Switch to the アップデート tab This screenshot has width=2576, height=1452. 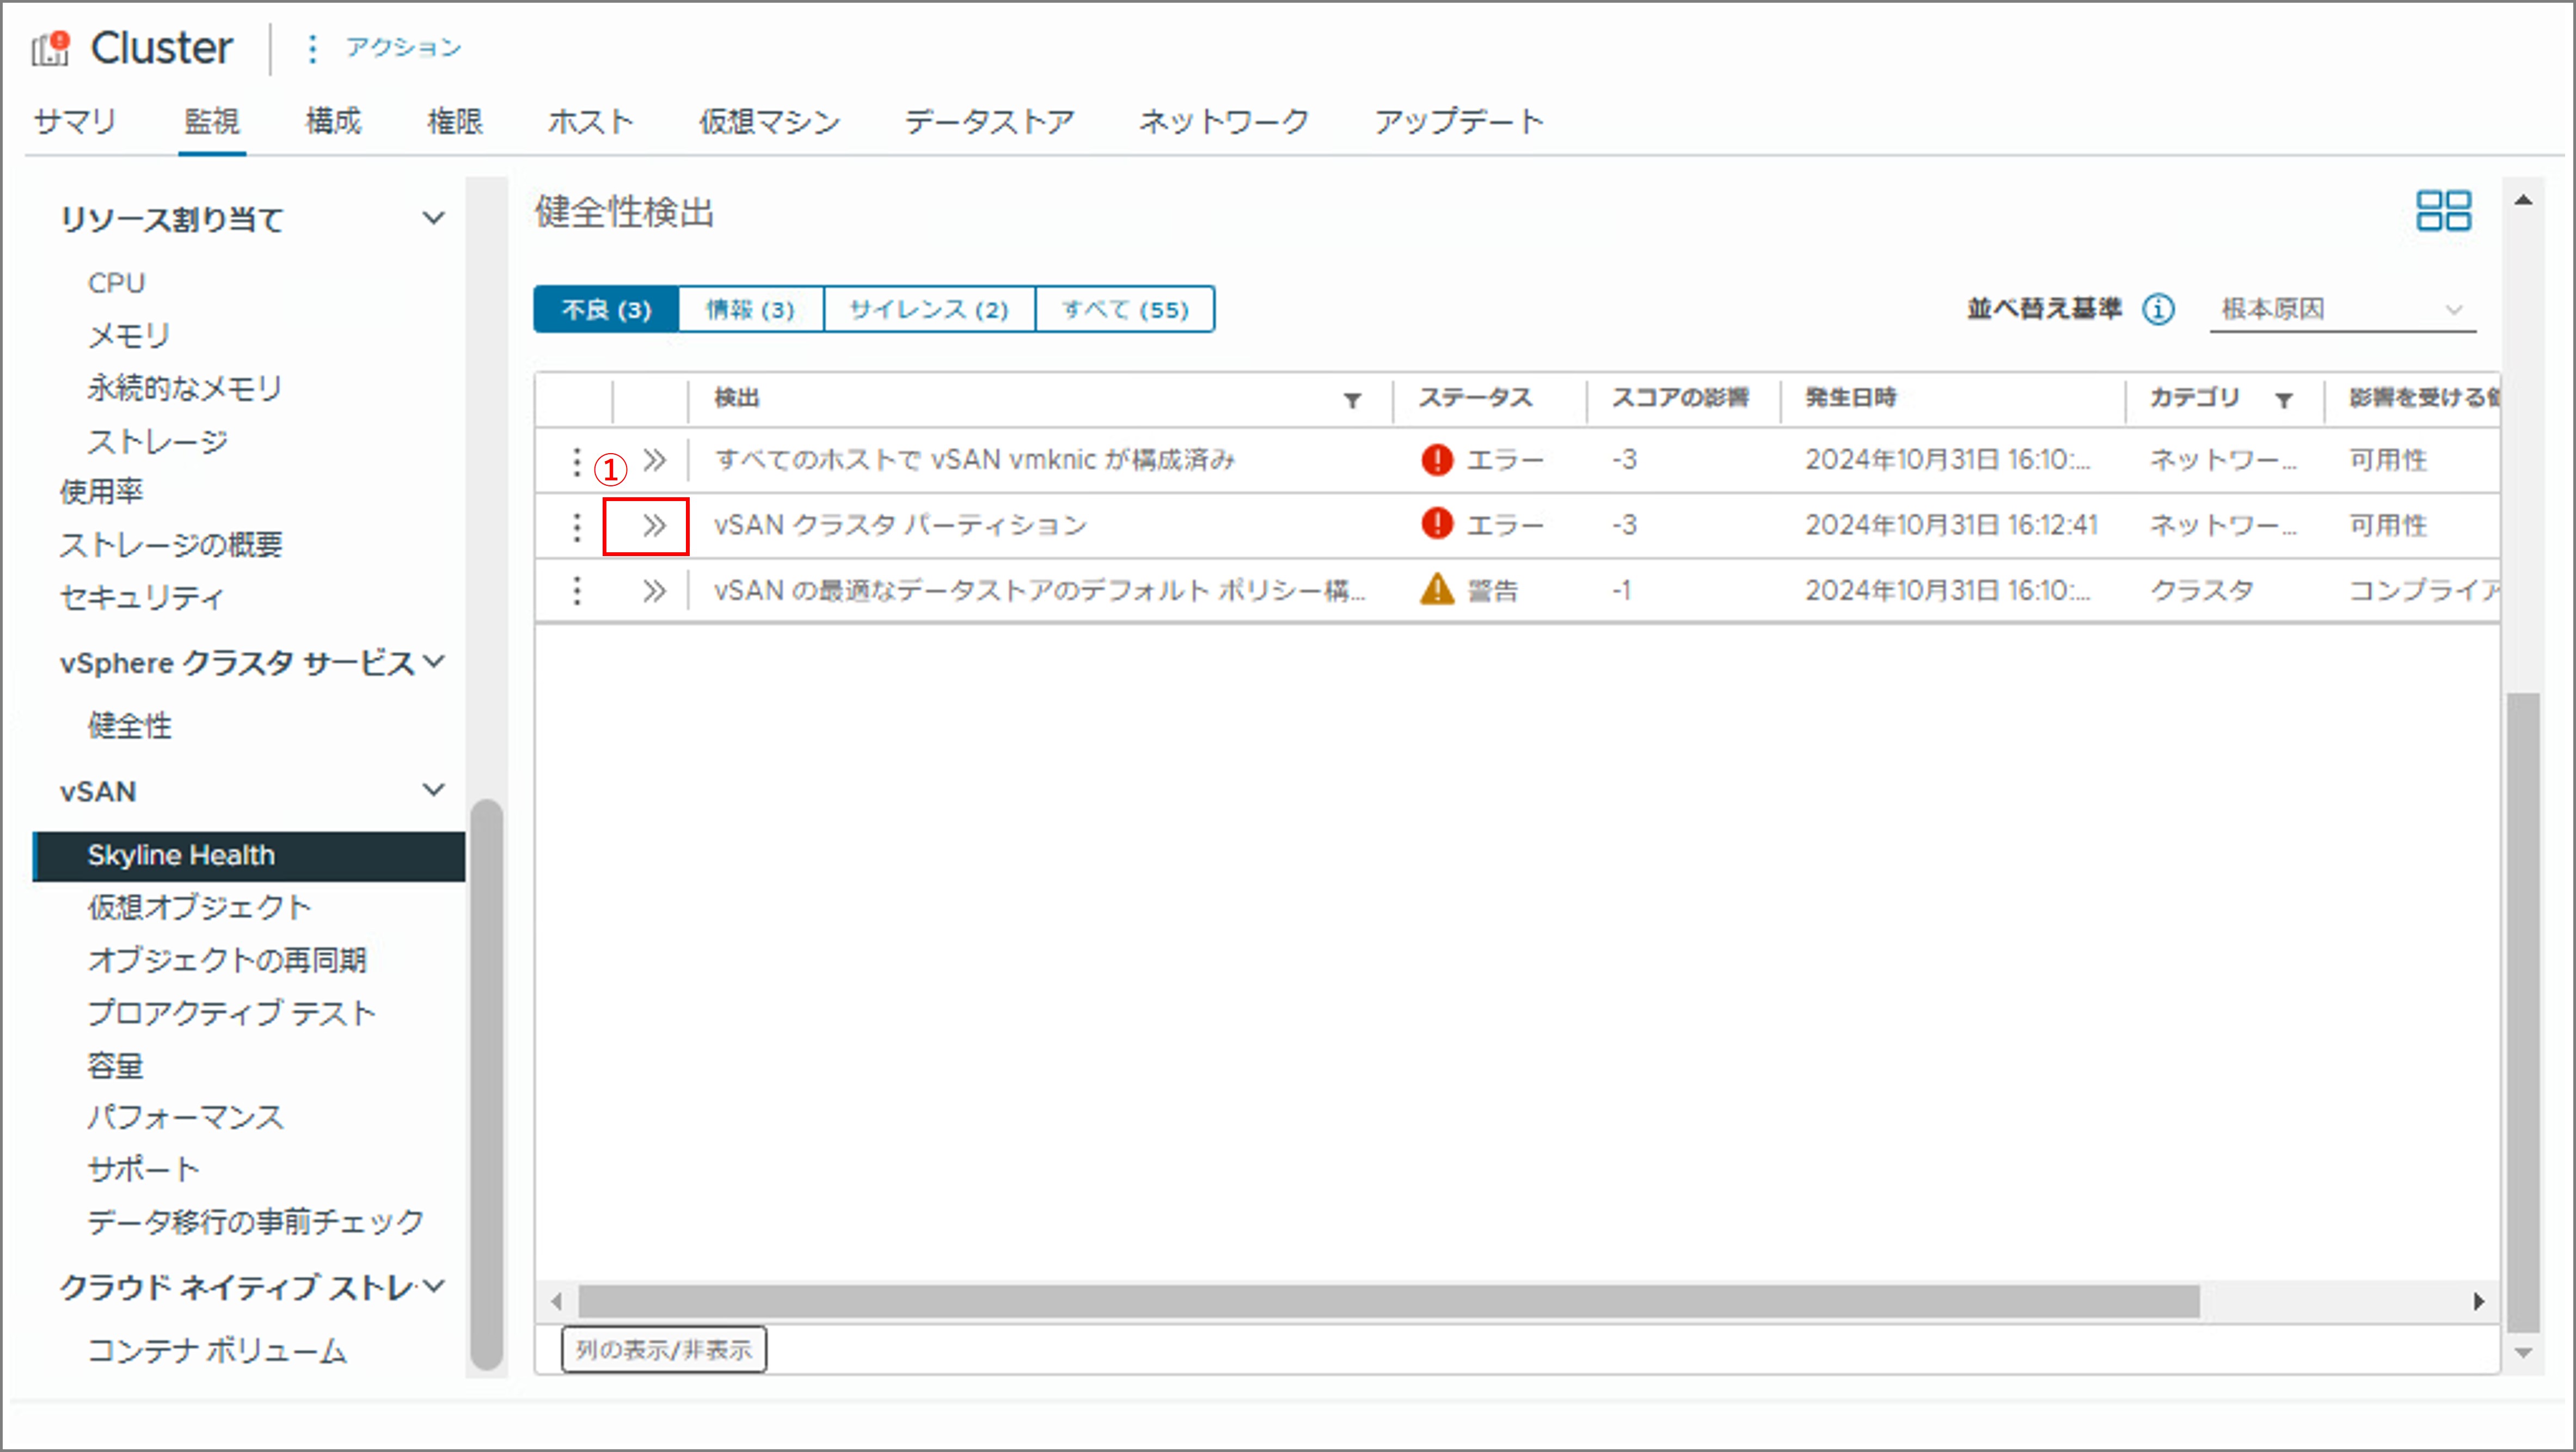click(x=1459, y=121)
